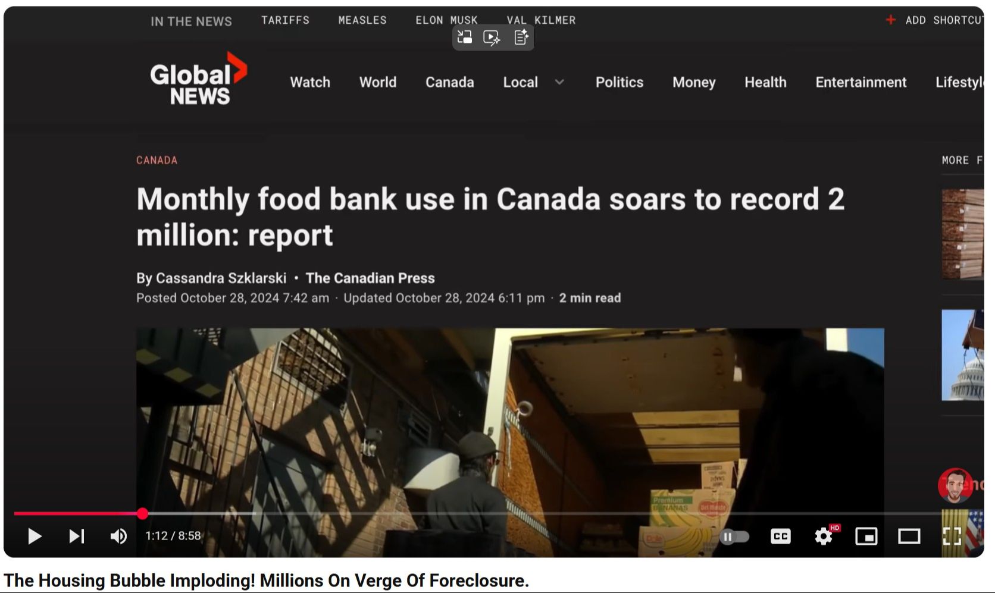Open the Politics menu item
The width and height of the screenshot is (995, 593).
pos(619,82)
